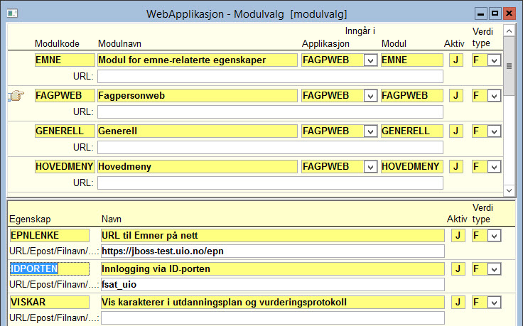Open Verditype dropdown for IDPORTEN property
523x326 pixels.
[x=494, y=269]
